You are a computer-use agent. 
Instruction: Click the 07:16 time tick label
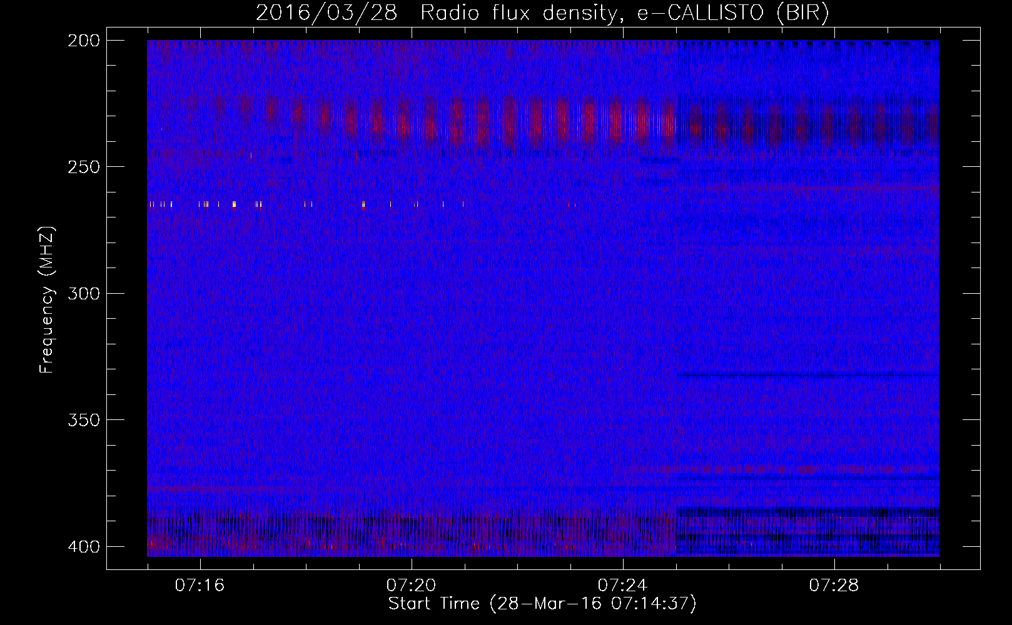click(200, 586)
